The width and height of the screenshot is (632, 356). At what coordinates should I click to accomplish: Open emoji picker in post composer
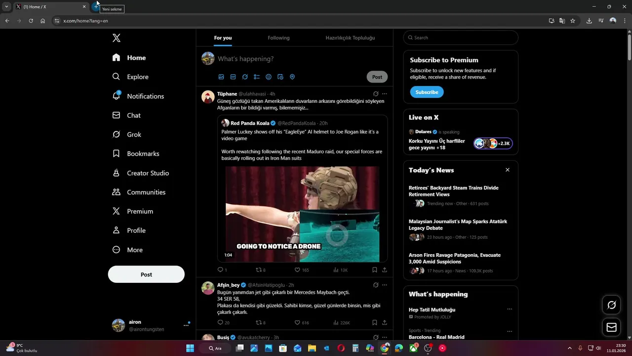tap(269, 77)
